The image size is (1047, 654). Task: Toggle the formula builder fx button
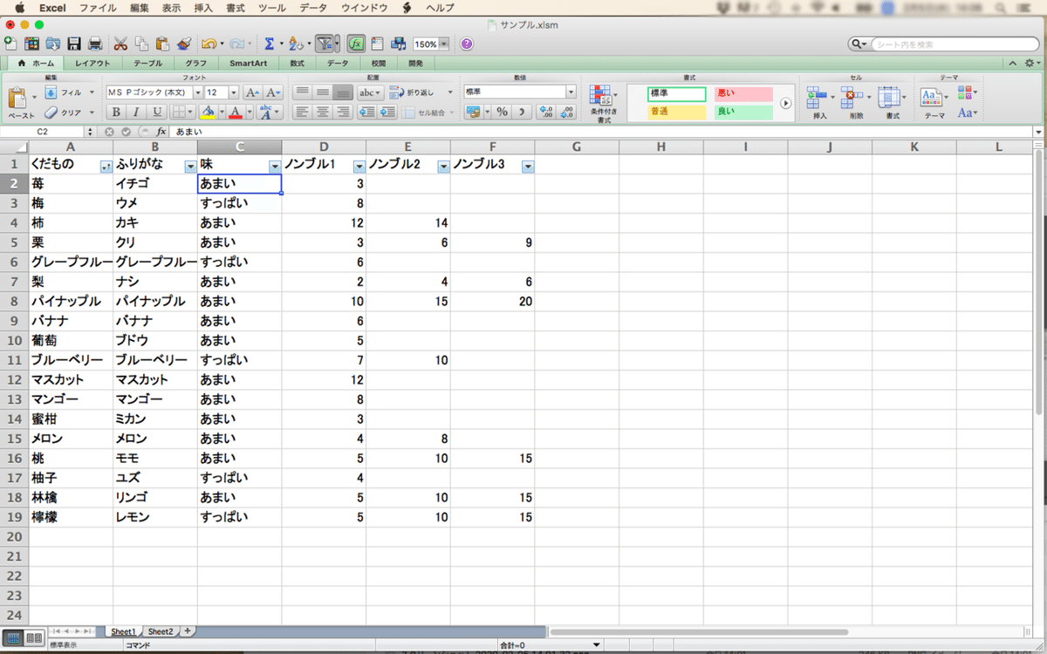[356, 43]
